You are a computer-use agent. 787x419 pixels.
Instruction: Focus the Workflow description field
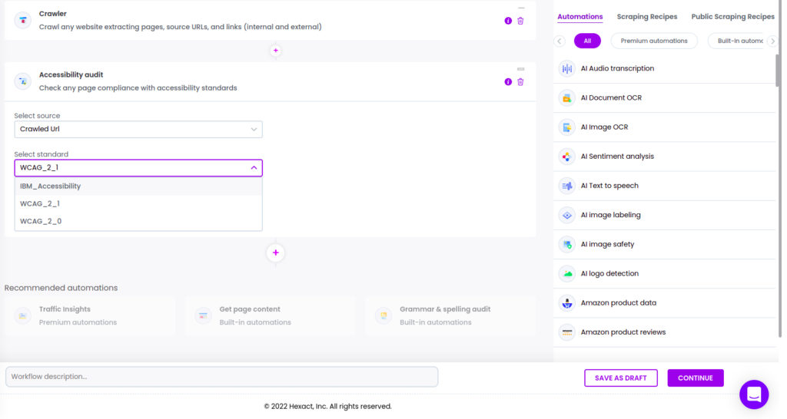pos(222,376)
